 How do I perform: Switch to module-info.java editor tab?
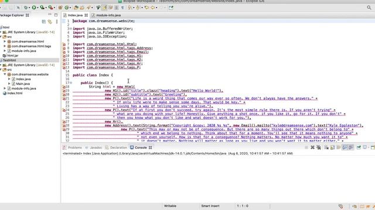coord(106,15)
